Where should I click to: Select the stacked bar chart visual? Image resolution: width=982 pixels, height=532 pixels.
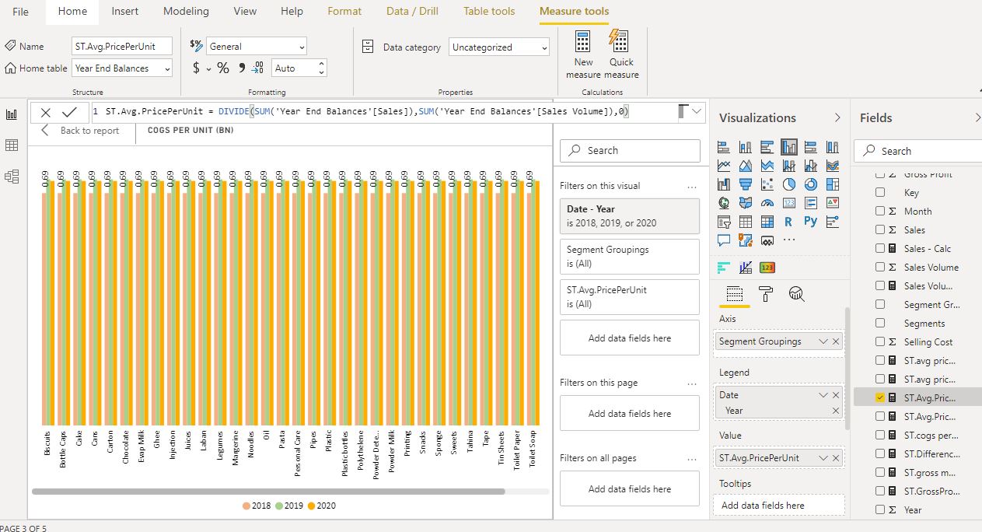click(x=724, y=147)
